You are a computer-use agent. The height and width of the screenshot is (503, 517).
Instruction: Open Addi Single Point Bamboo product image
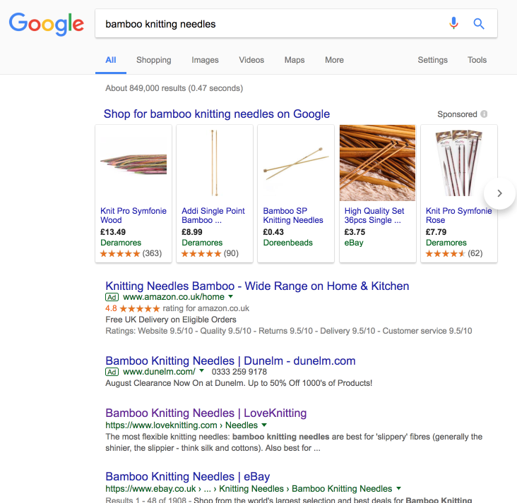(x=215, y=163)
